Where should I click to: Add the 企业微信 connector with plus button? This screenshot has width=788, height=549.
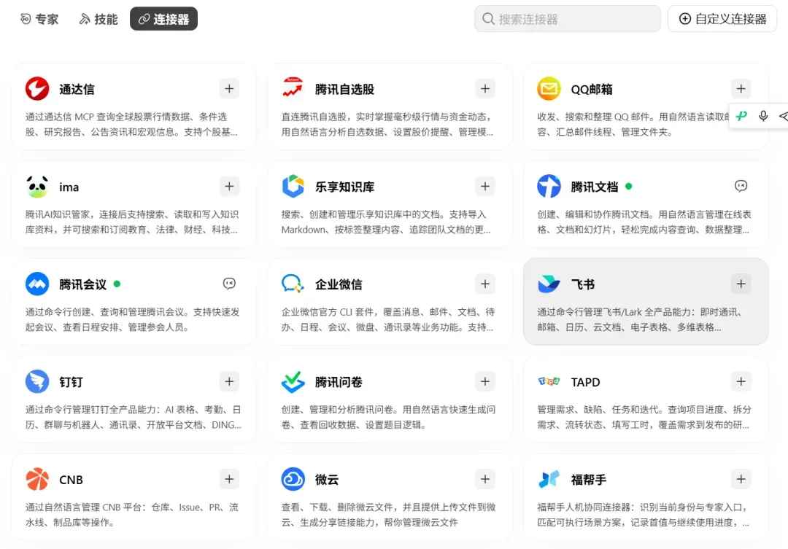[x=485, y=284]
